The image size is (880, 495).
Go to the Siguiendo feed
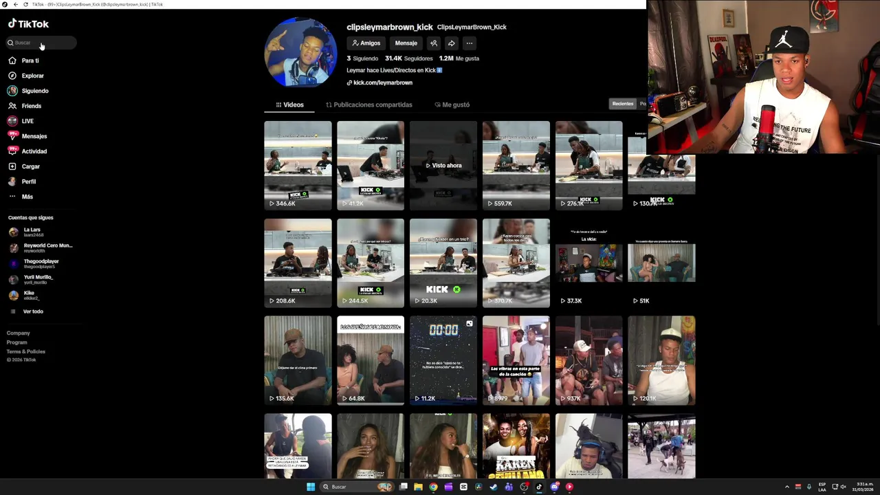coord(28,91)
